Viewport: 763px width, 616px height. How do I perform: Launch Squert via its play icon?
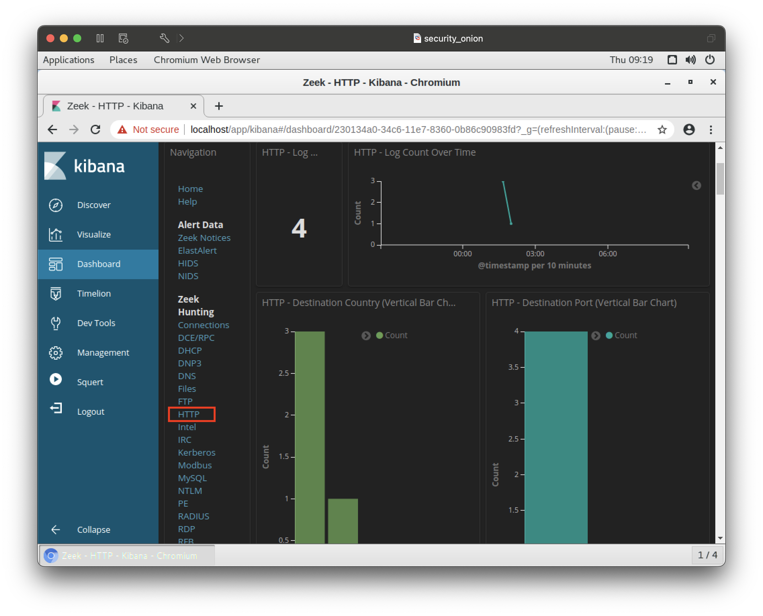tap(55, 379)
